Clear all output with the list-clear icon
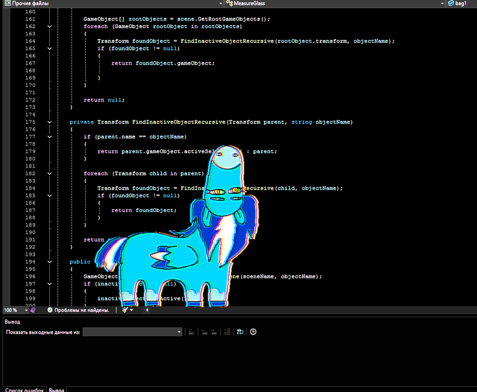The width and height of the screenshot is (477, 392). 227,332
